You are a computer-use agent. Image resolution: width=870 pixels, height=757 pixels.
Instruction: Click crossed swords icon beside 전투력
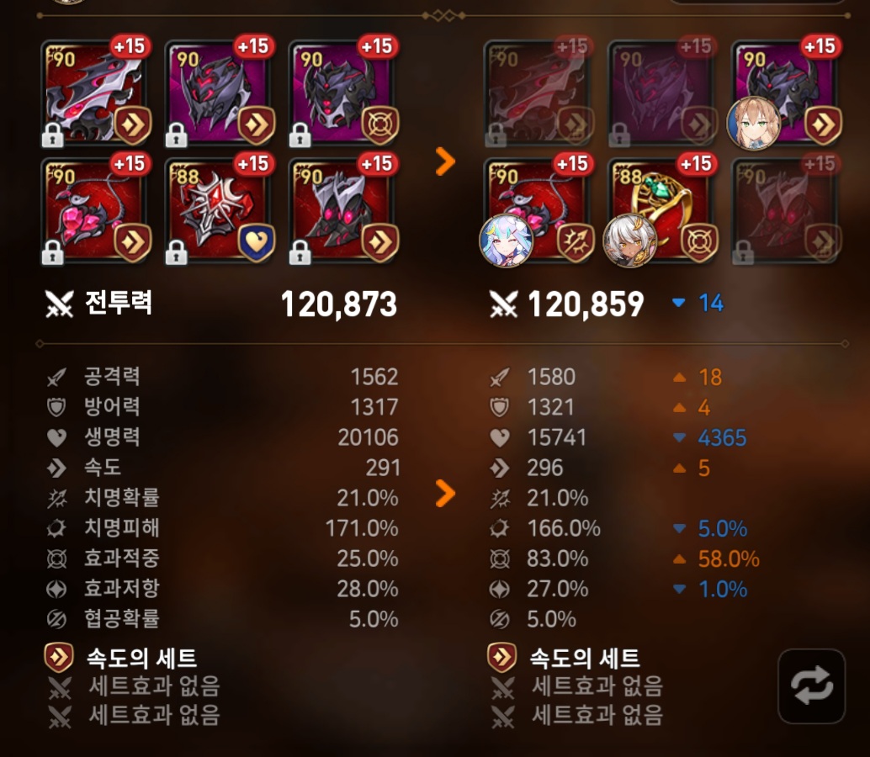pos(59,304)
